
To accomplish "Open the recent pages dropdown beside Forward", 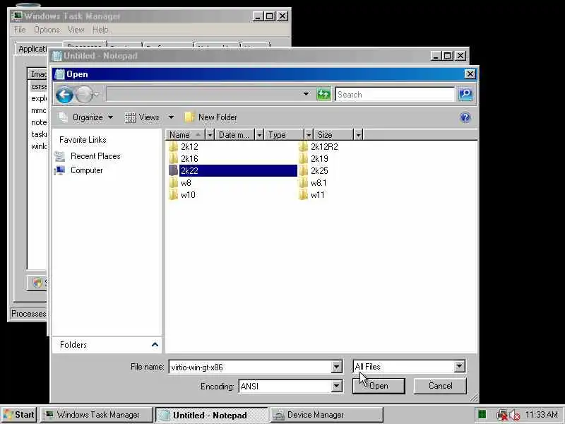I will point(96,95).
